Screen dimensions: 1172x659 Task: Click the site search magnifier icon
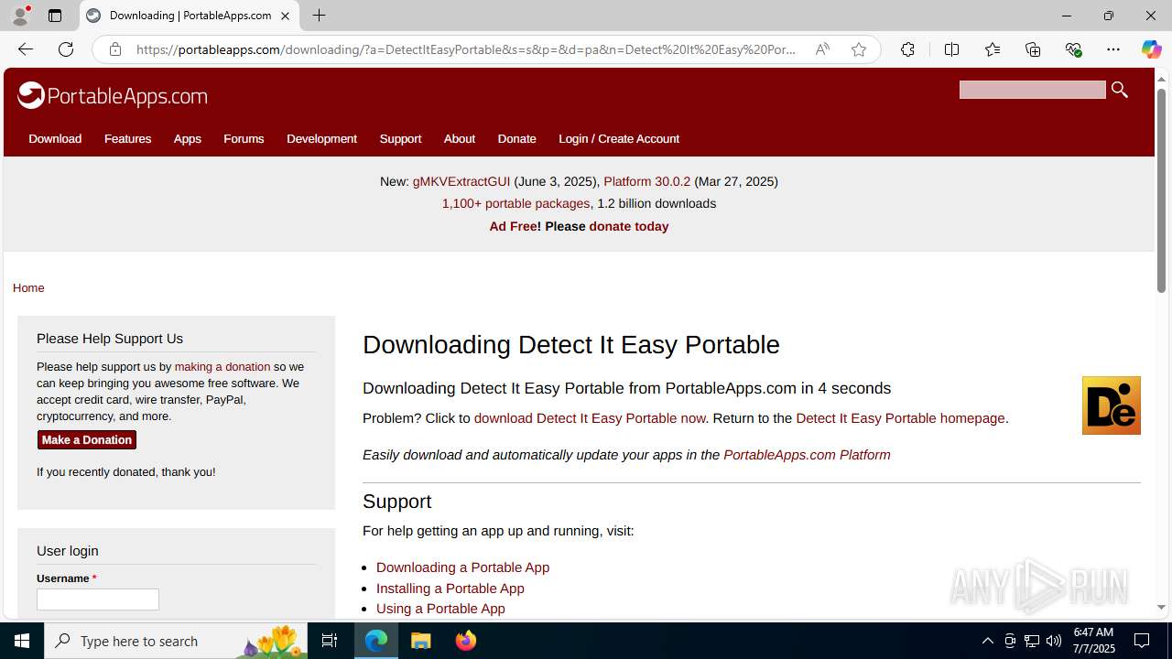coord(1119,90)
